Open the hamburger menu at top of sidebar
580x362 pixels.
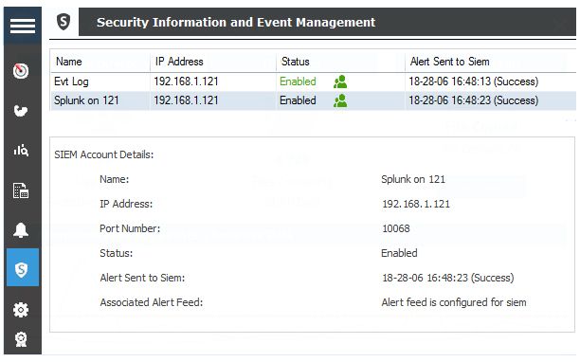click(23, 26)
